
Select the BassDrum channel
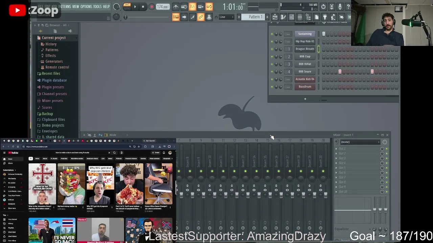pos(305,87)
